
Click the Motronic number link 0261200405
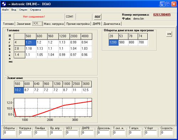coord(162,15)
